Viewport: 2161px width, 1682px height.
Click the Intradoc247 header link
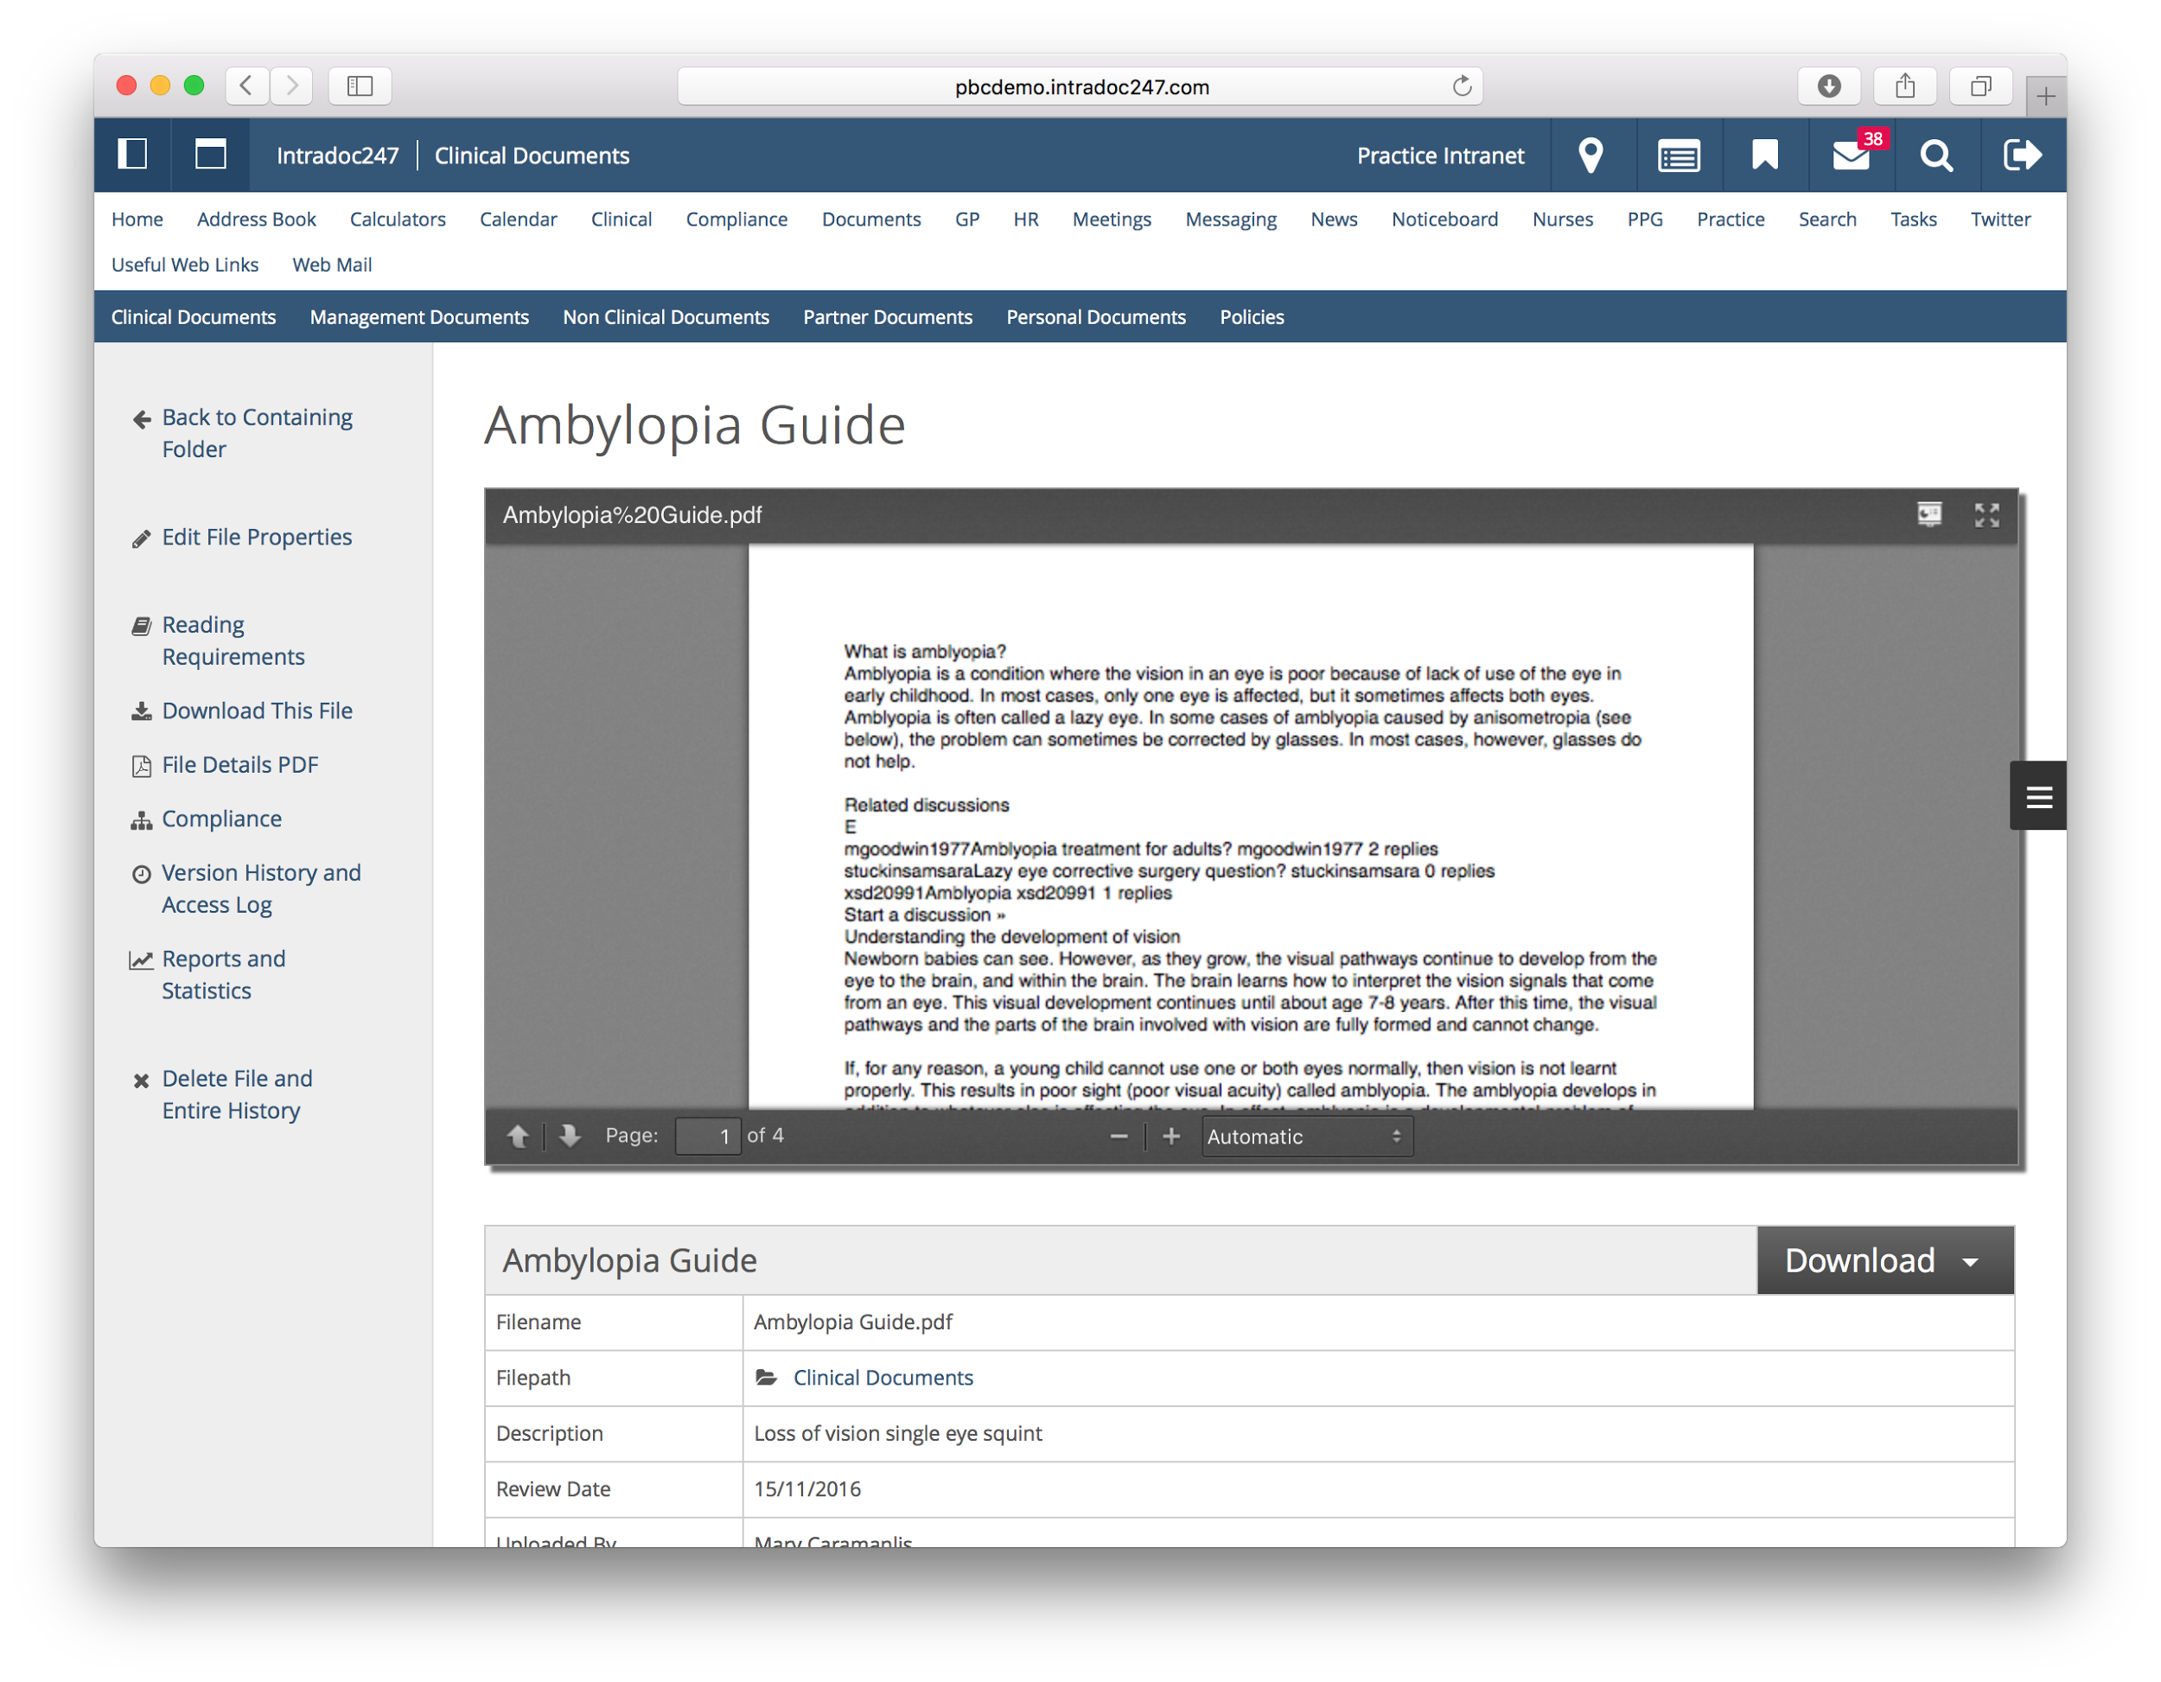coord(337,156)
